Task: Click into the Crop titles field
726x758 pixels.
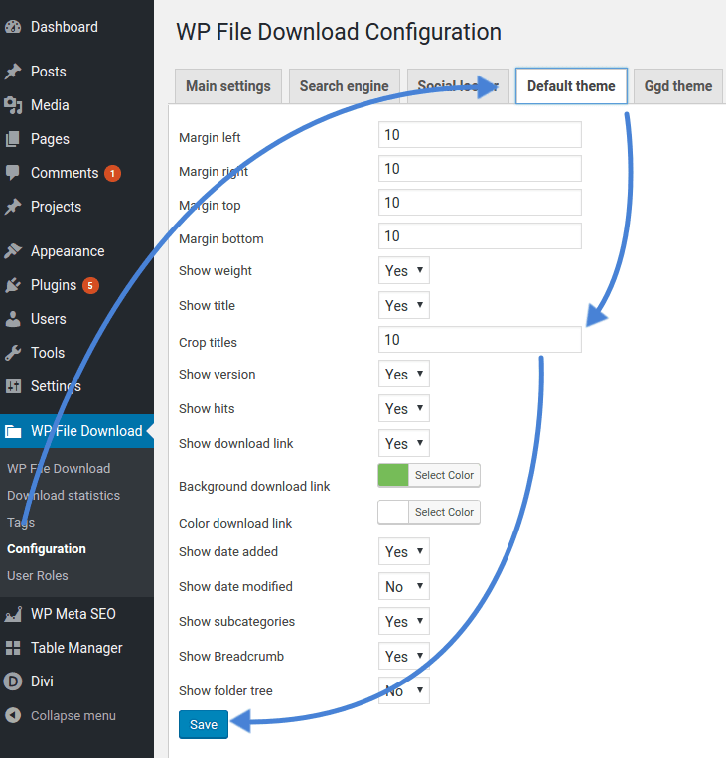Action: (x=480, y=340)
